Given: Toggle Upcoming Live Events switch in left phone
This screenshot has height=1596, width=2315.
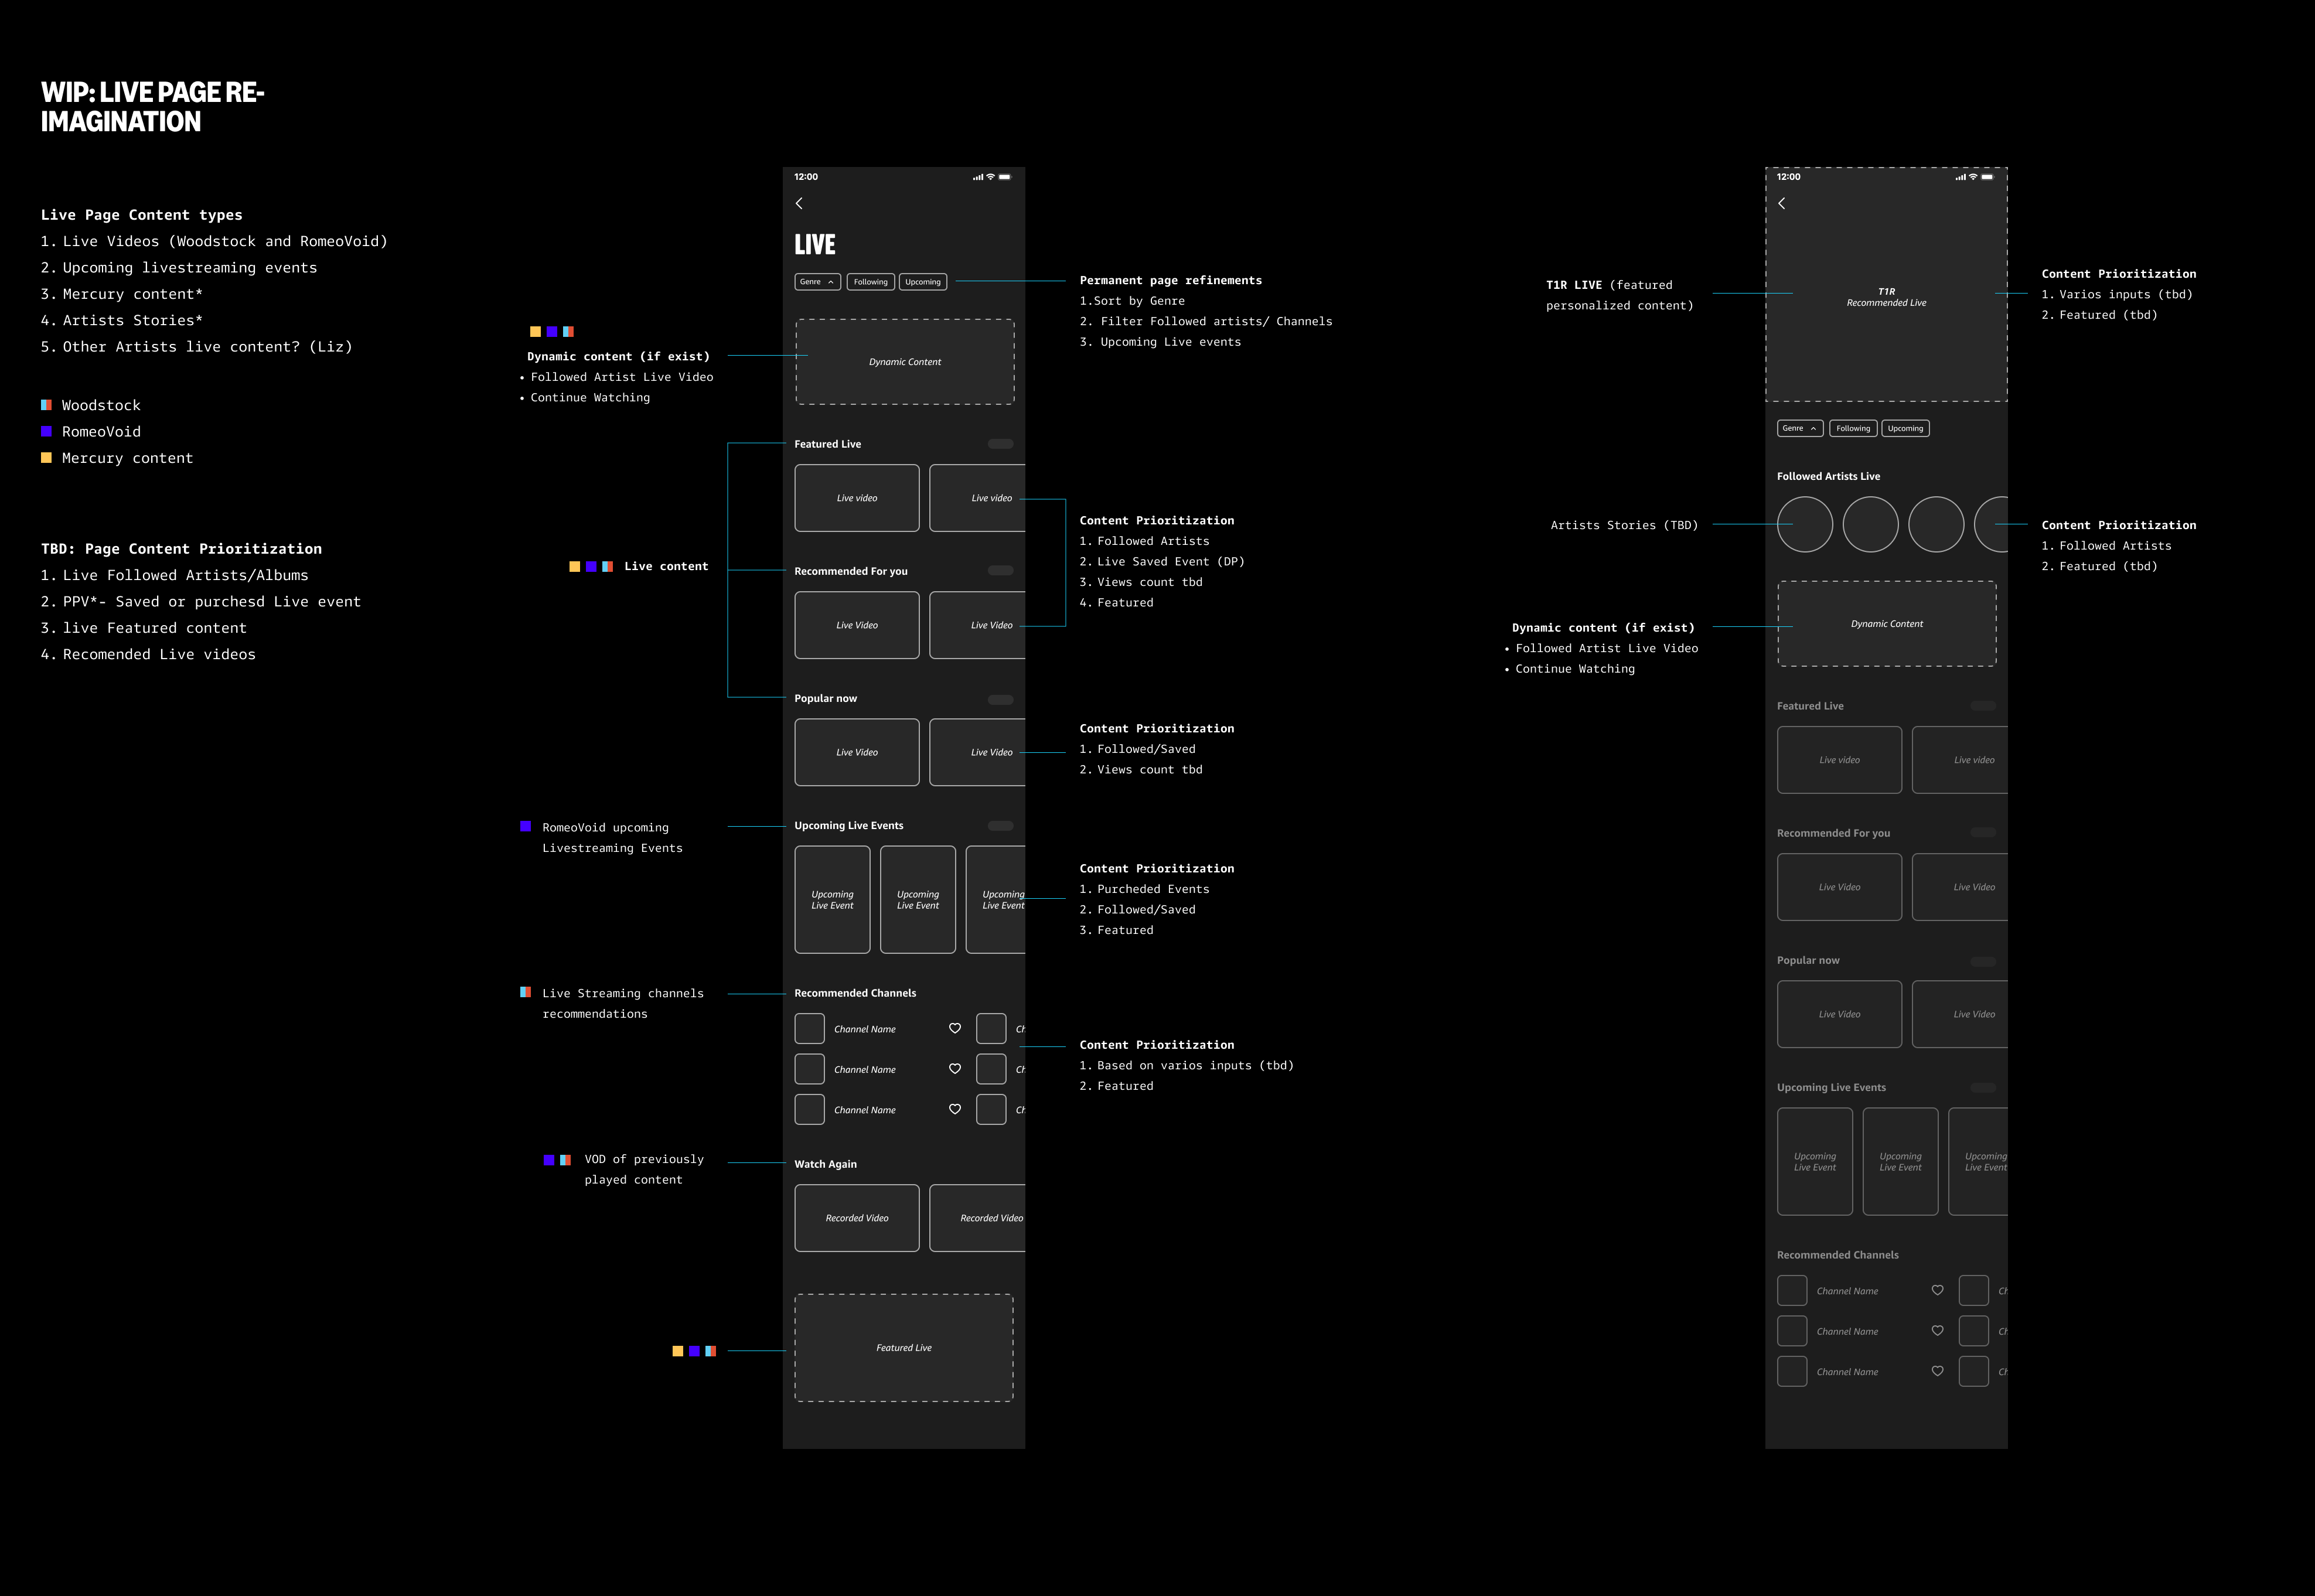Looking at the screenshot, I should point(1000,826).
